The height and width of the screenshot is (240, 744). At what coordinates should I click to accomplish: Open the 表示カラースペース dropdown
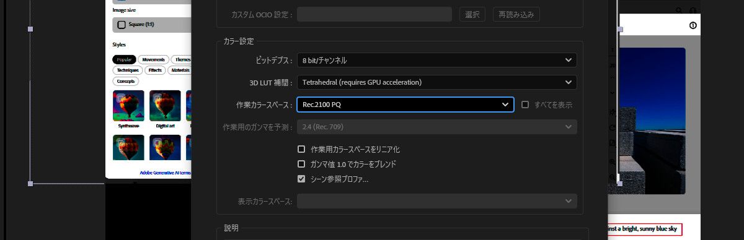coord(436,201)
